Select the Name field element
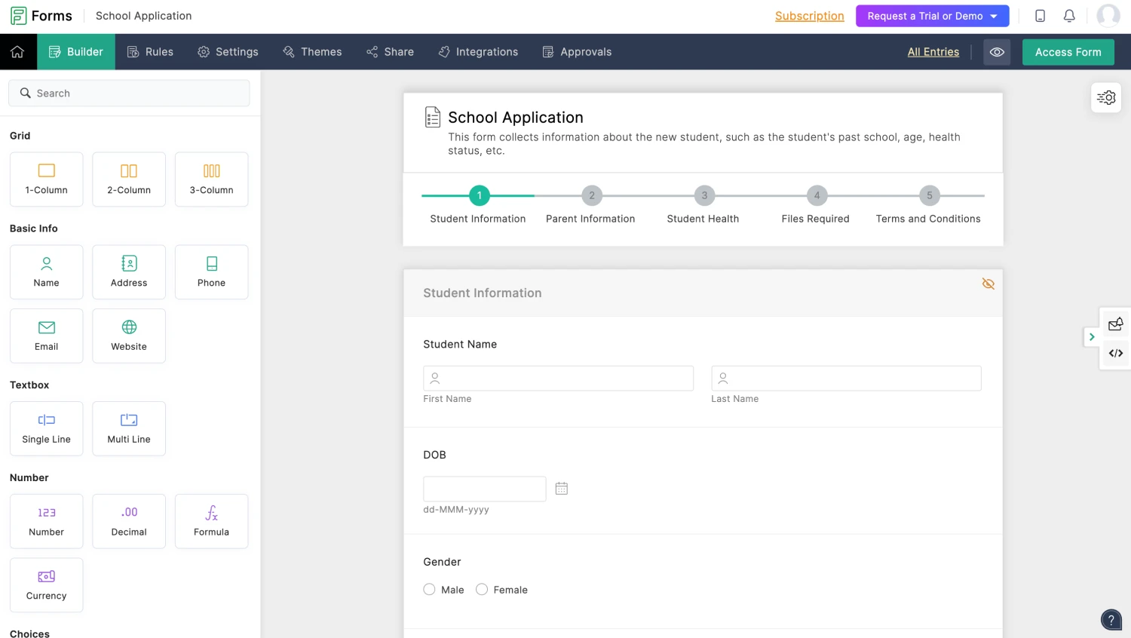Image resolution: width=1131 pixels, height=638 pixels. [x=46, y=271]
